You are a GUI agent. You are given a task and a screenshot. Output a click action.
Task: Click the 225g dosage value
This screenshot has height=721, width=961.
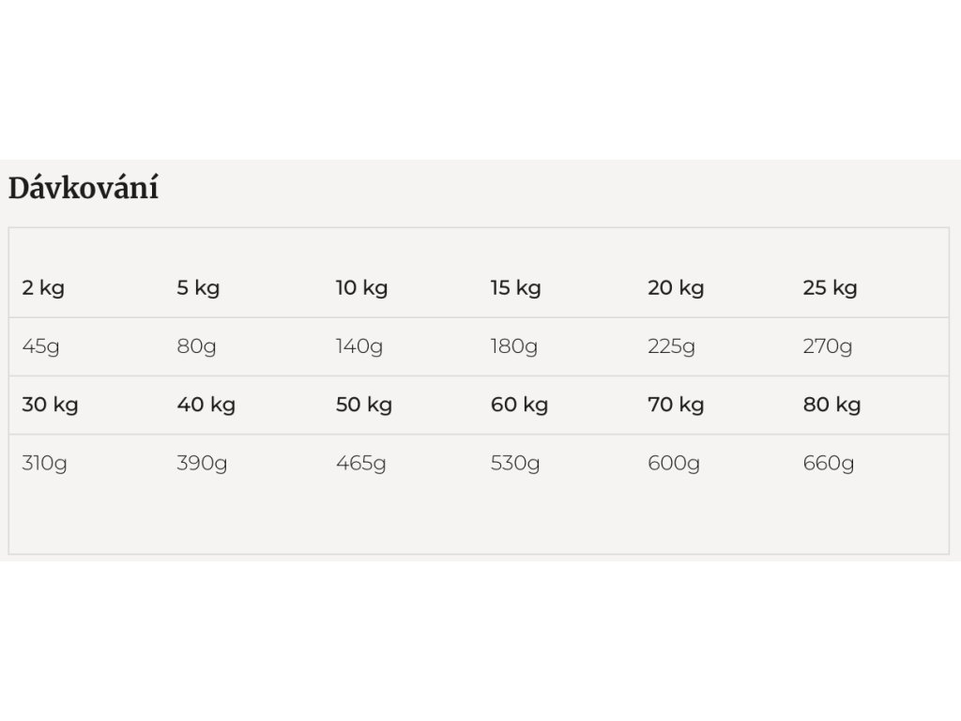click(x=671, y=346)
